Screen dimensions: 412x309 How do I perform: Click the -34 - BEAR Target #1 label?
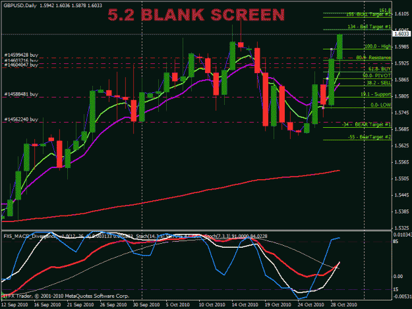click(x=367, y=125)
